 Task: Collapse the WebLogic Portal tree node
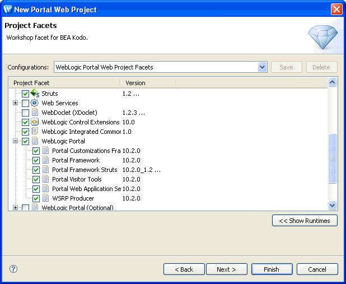point(15,141)
